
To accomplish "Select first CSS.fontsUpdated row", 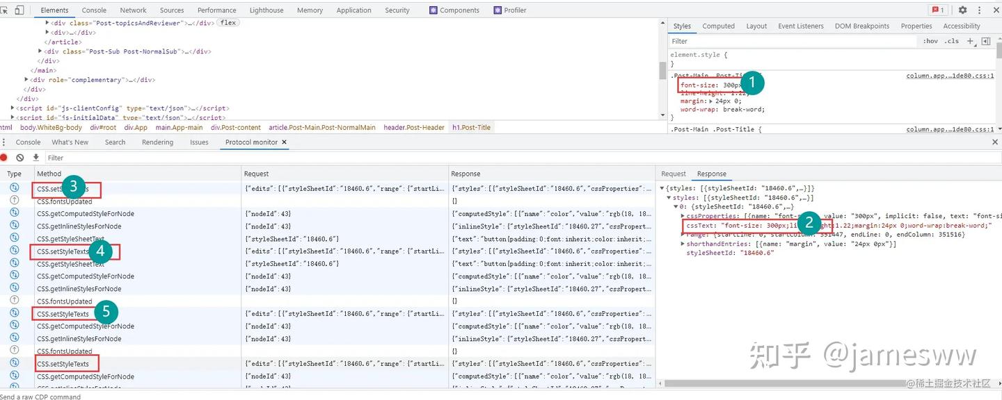I will [x=327, y=201].
